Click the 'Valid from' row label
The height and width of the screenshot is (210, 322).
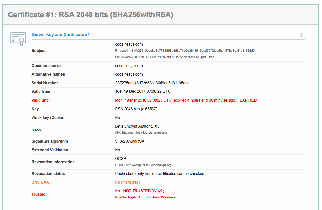pyautogui.click(x=41, y=92)
